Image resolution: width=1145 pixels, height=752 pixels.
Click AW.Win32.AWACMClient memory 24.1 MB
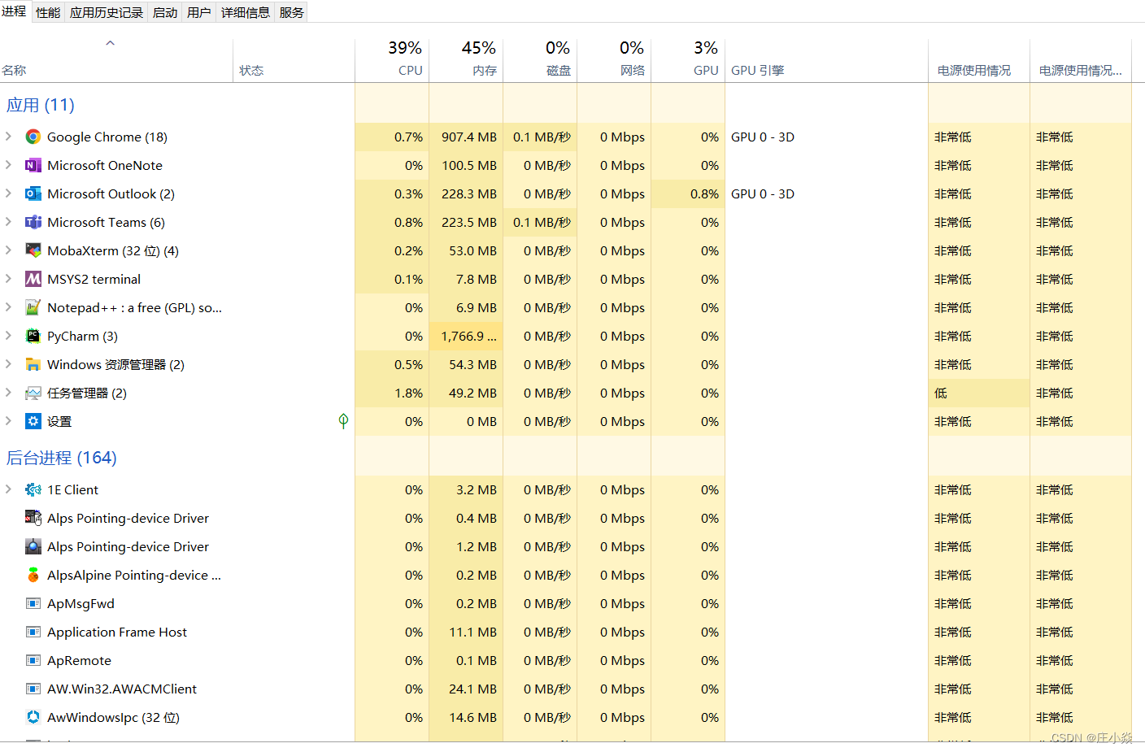(472, 689)
